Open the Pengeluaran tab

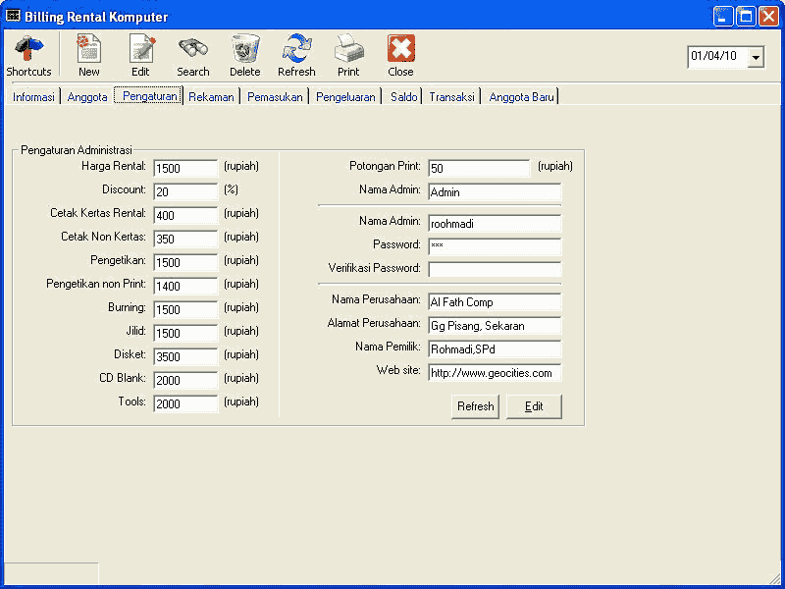tap(345, 96)
